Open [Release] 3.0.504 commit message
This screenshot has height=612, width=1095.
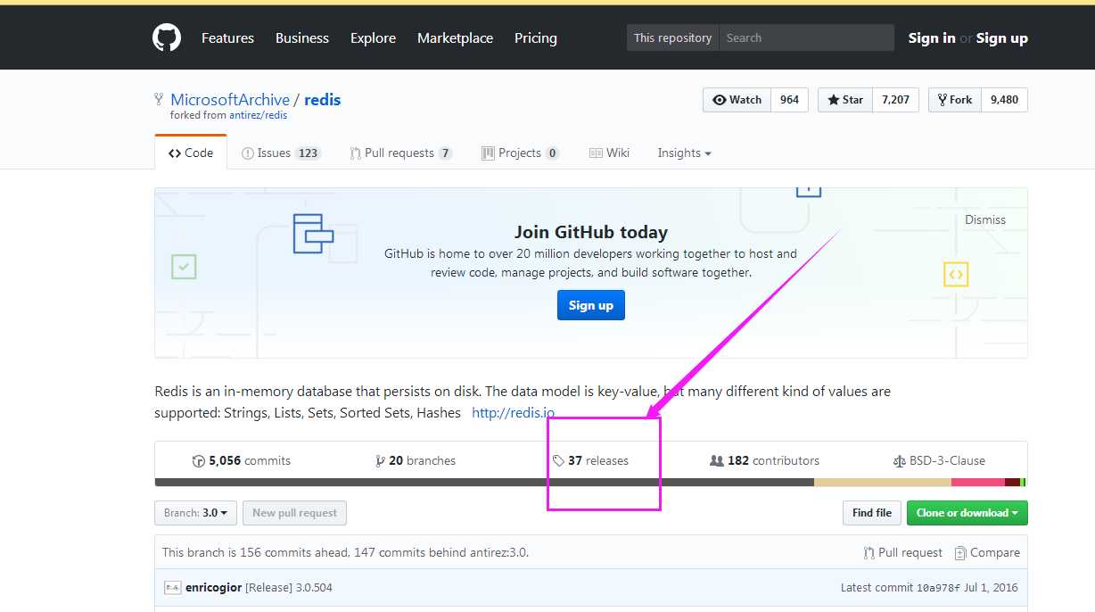tap(289, 587)
